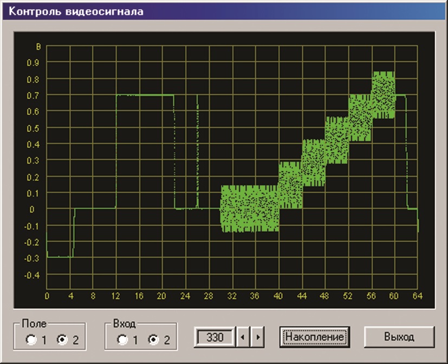Click the 0.9 label on vertical axis
The width and height of the screenshot is (448, 364).
click(33, 63)
